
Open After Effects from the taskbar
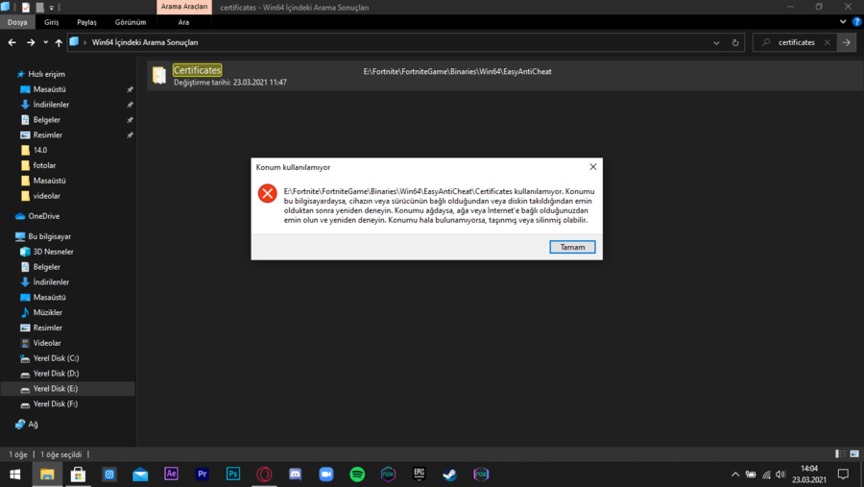[x=171, y=474]
